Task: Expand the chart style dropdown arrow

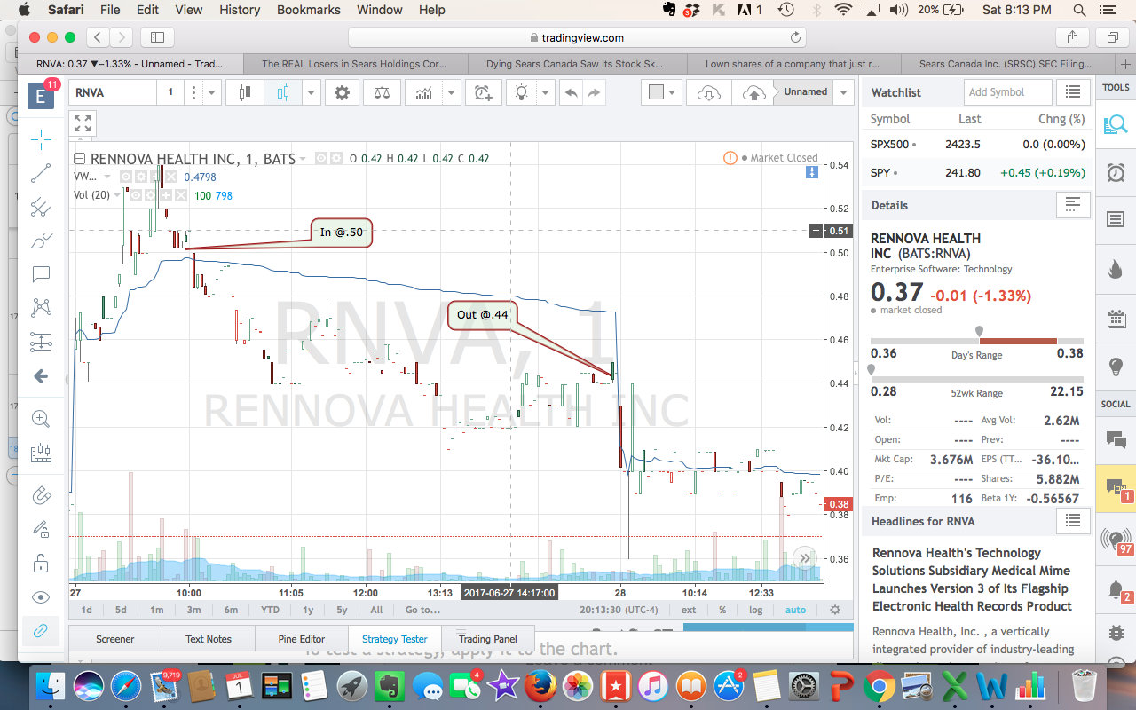Action: 311,92
